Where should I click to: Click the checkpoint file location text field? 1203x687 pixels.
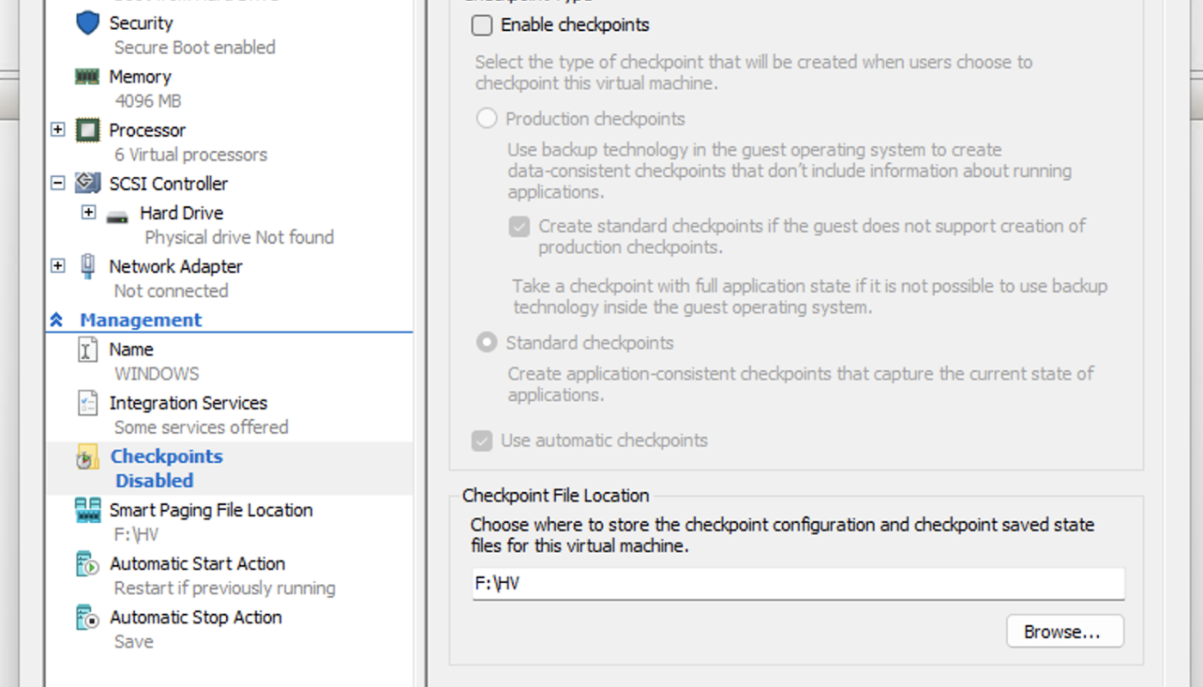[797, 584]
